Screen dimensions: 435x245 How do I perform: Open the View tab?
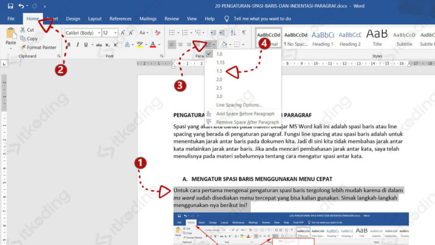coord(191,19)
